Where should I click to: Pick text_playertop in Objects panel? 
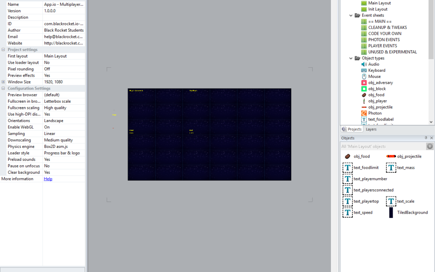tap(360, 201)
